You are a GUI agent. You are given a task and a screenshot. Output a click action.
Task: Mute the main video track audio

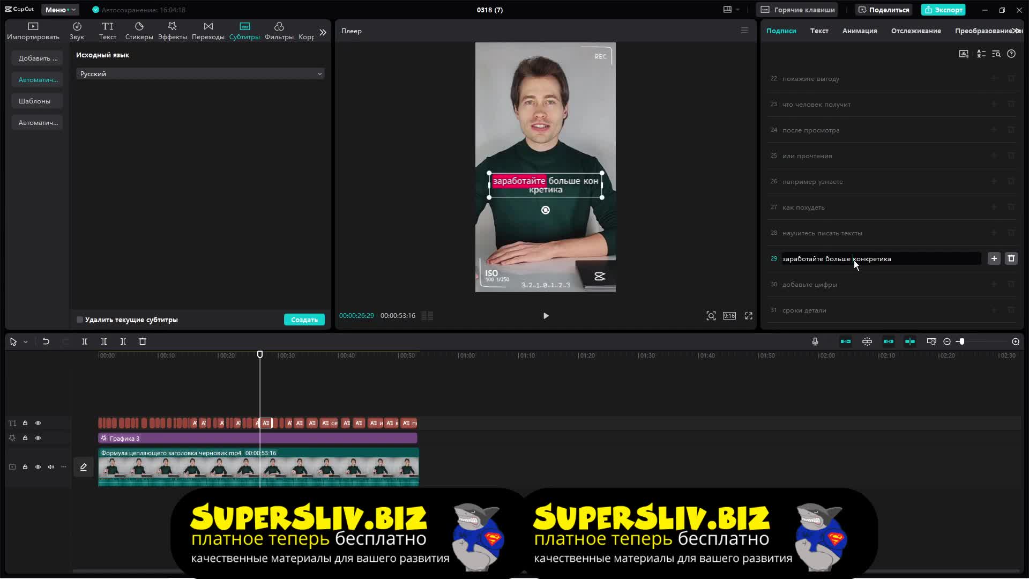51,467
